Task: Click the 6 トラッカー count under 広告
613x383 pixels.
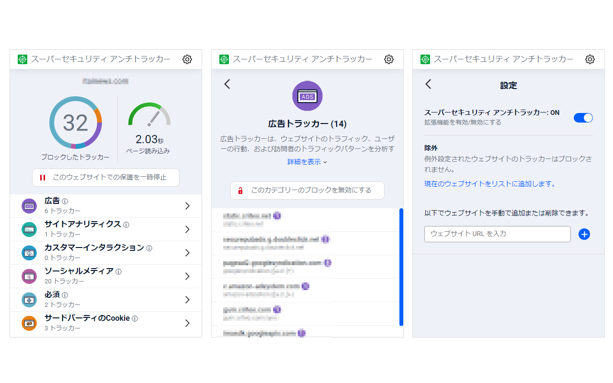Action: (63, 211)
